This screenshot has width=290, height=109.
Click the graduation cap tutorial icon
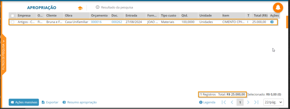coord(80,8)
